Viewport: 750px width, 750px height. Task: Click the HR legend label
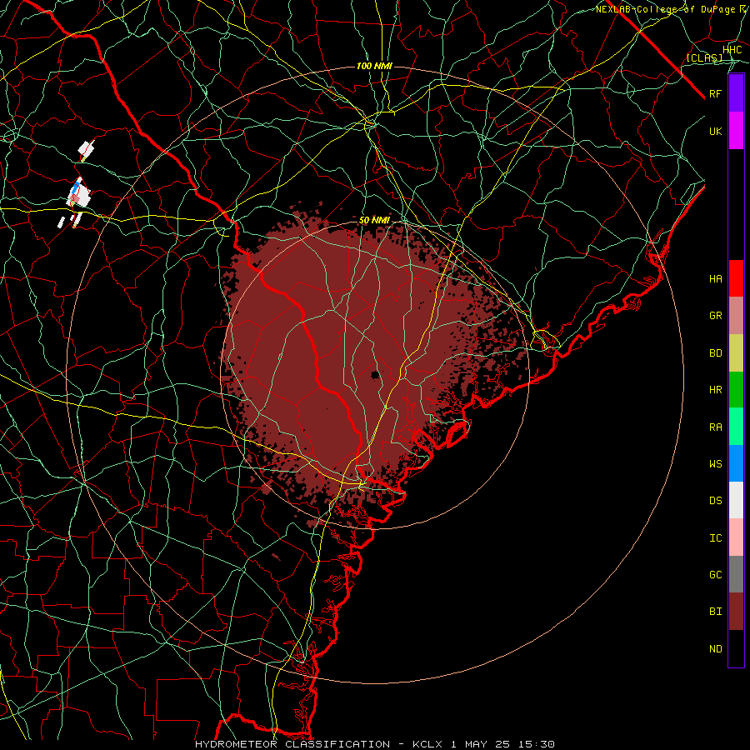click(716, 390)
